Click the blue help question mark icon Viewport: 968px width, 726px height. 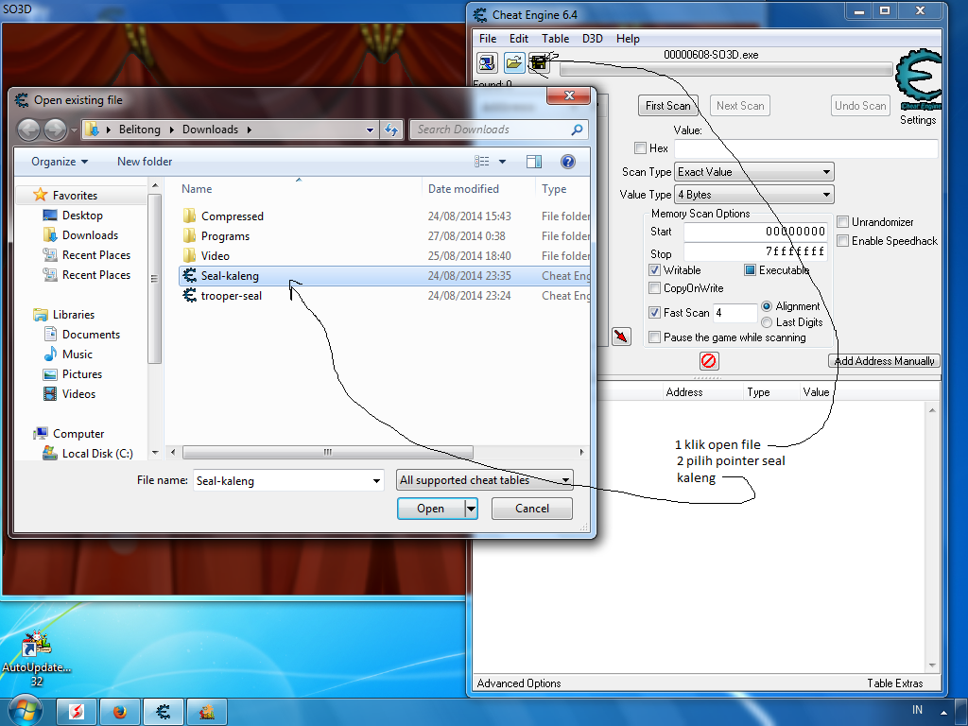point(568,162)
